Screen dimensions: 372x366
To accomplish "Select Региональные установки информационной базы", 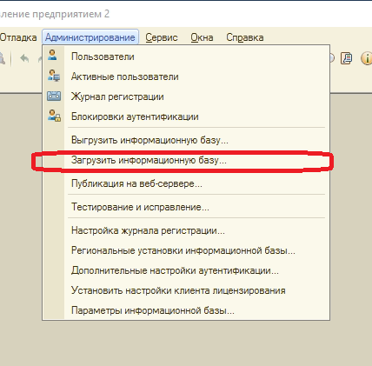I will 186,250.
